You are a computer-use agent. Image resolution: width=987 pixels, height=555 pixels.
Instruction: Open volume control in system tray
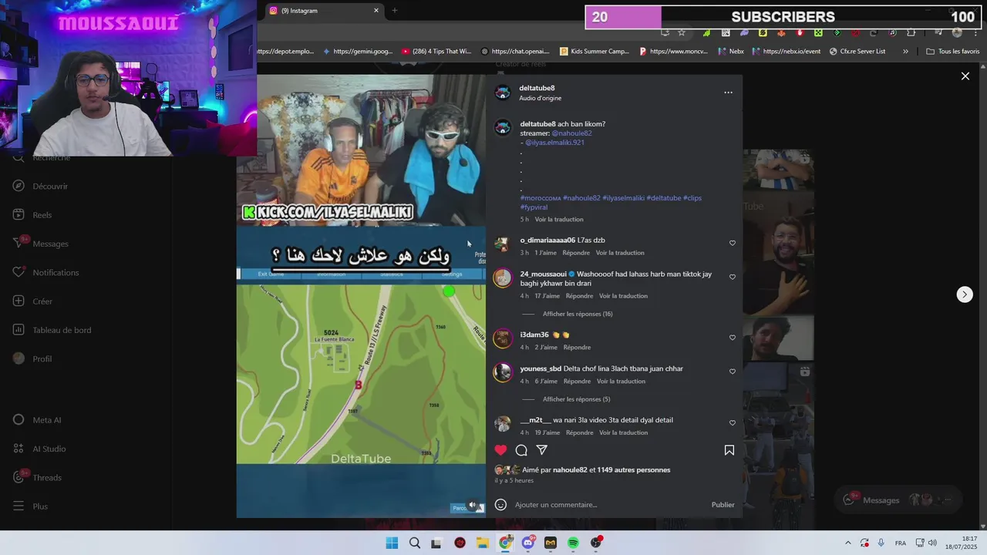(932, 543)
